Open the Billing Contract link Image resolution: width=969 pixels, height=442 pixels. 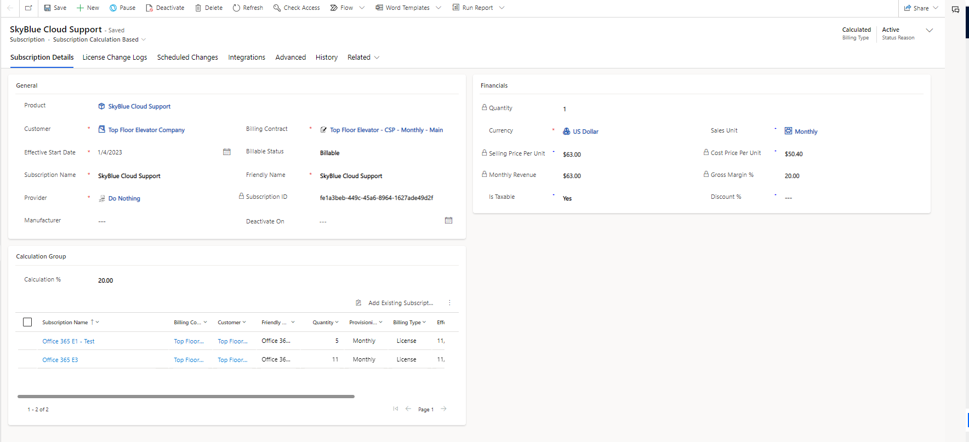click(x=386, y=130)
